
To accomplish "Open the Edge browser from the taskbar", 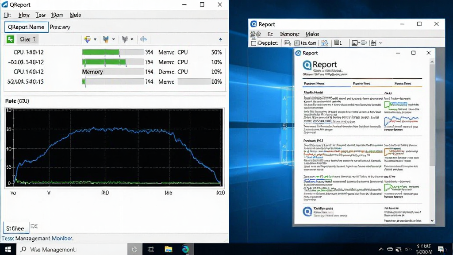I will pos(185,249).
